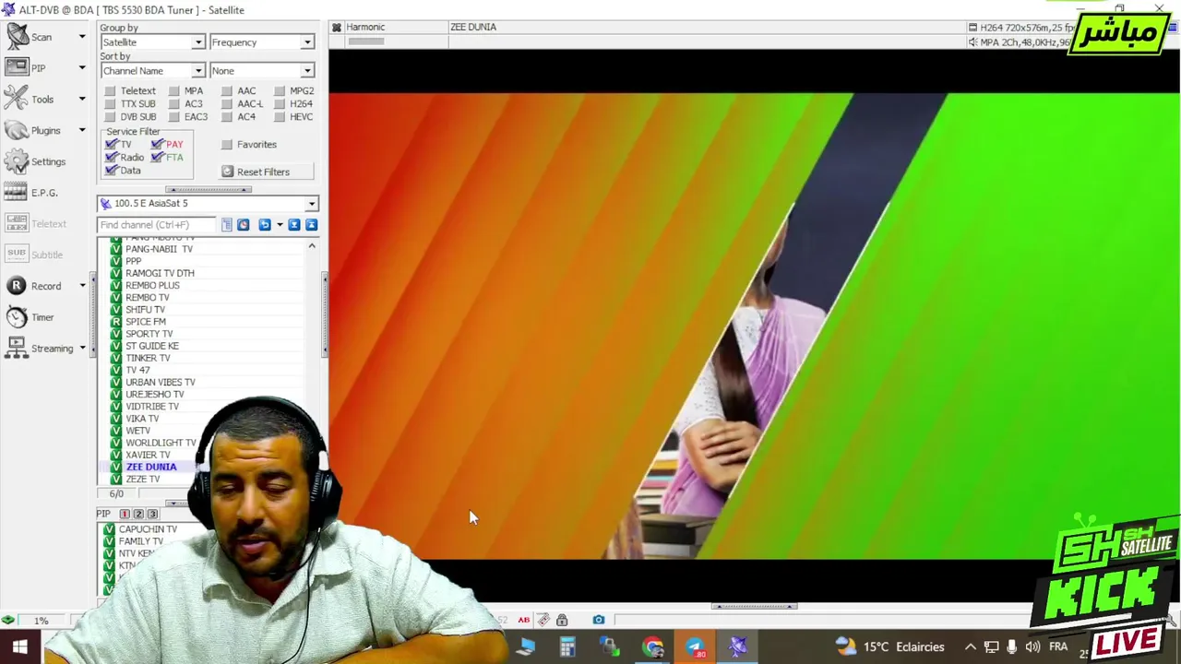Image resolution: width=1181 pixels, height=664 pixels.
Task: Click the blue collapse-all down icon
Action: [x=294, y=225]
